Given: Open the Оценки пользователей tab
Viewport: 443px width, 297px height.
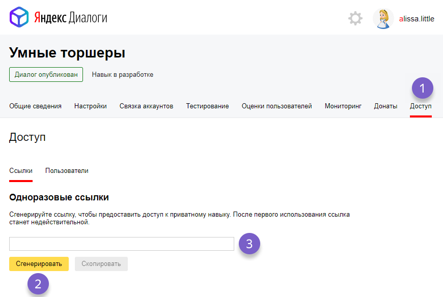Looking at the screenshot, I should (x=273, y=106).
